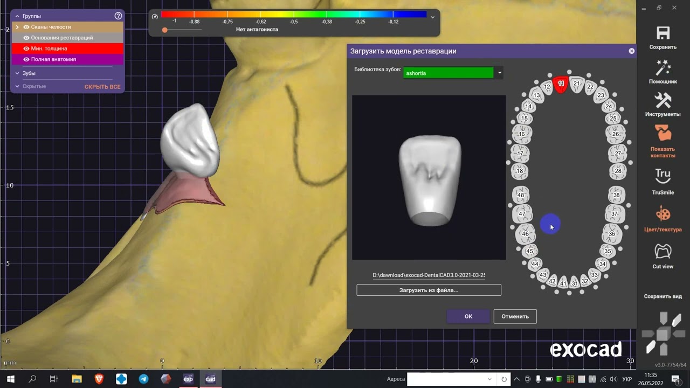
Task: Open Task View from the taskbar
Action: tap(54, 379)
